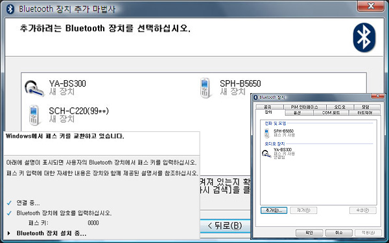
Task: Click the Bluetooth 장치 설치 중... status line
Action: coord(51,233)
